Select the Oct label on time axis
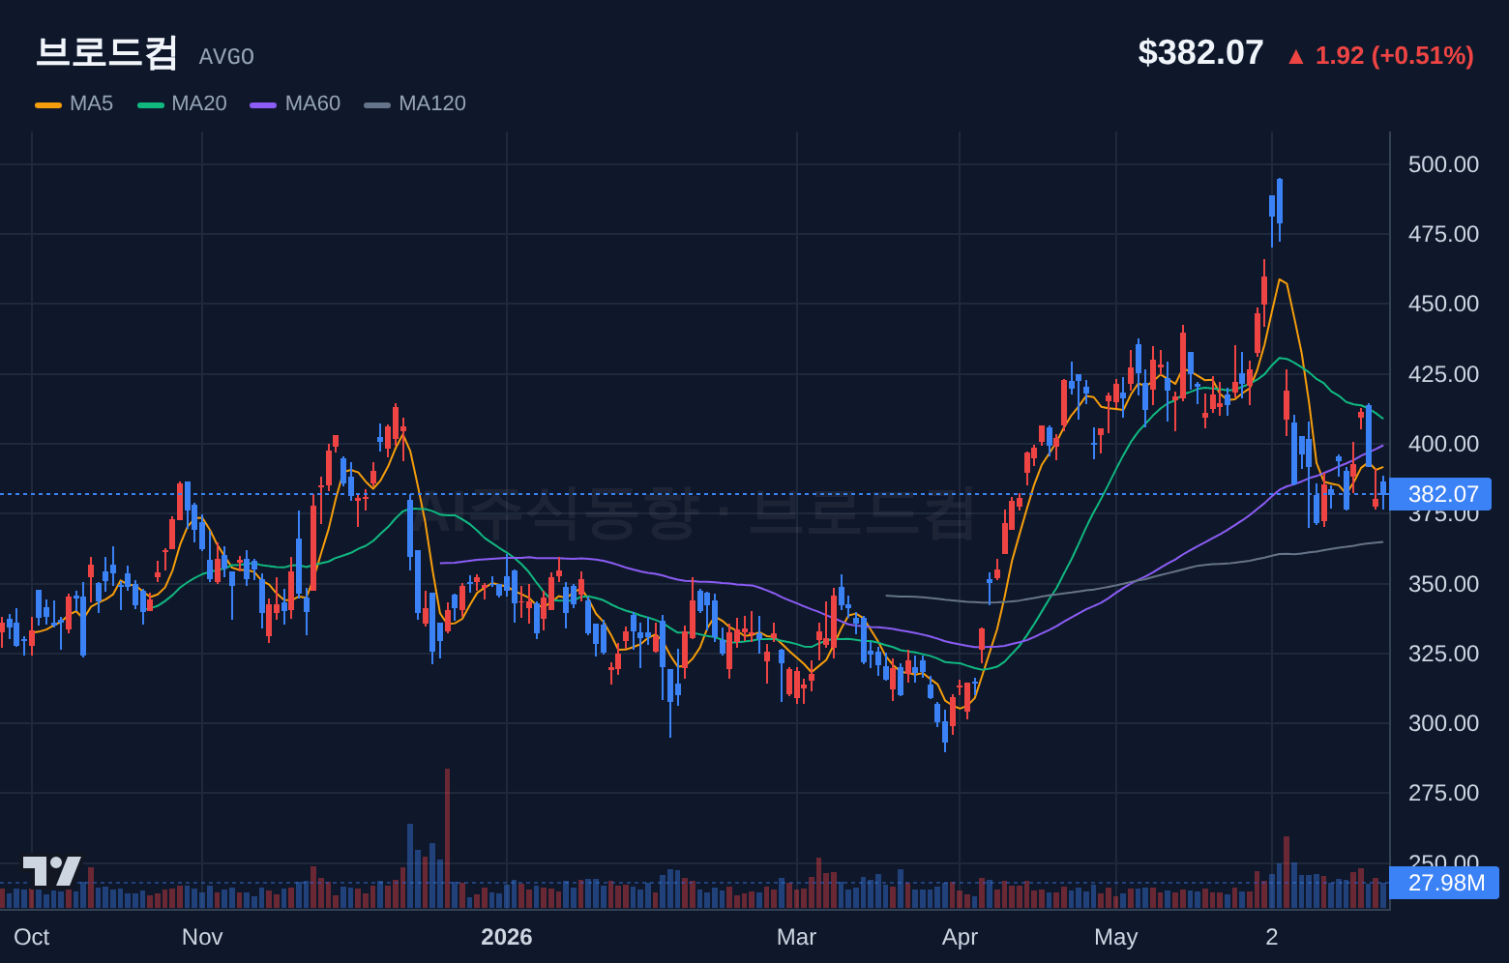 pos(32,937)
